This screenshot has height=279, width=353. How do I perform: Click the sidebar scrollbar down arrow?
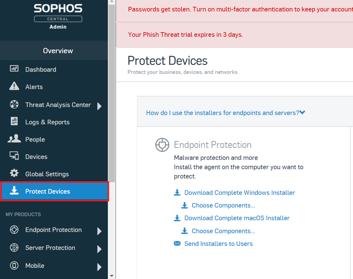pos(112,275)
